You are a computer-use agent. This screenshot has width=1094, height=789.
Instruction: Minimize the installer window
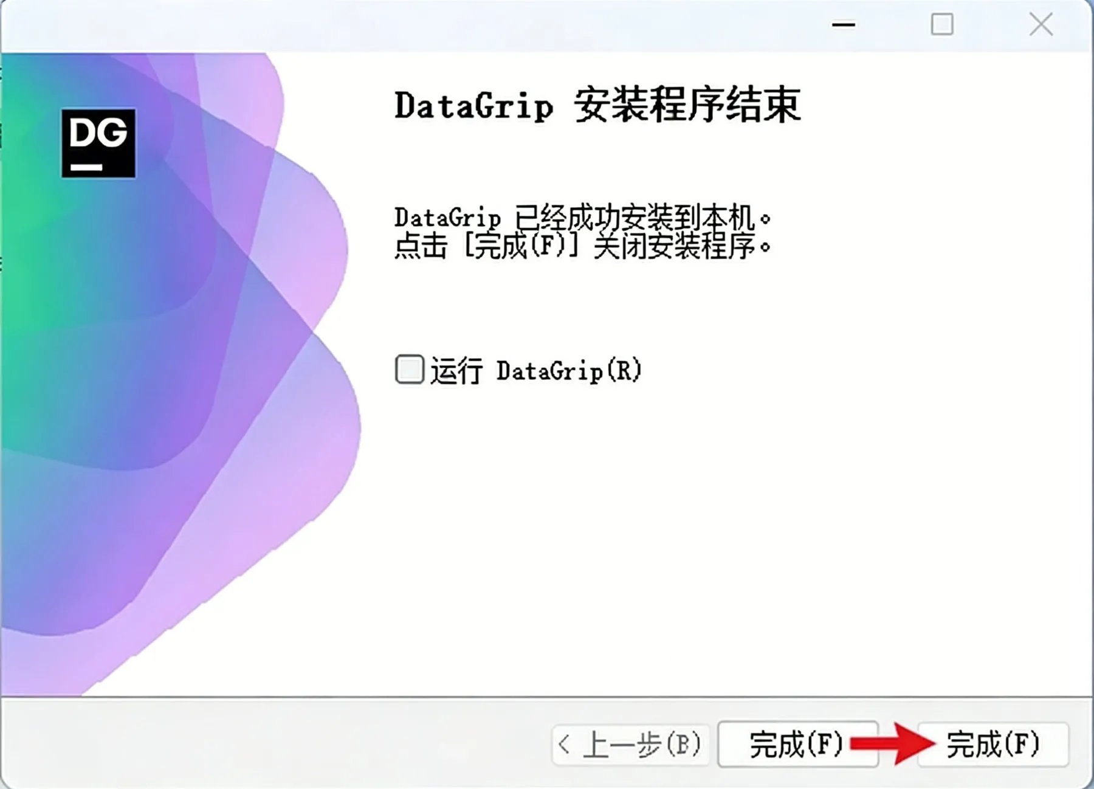click(844, 25)
